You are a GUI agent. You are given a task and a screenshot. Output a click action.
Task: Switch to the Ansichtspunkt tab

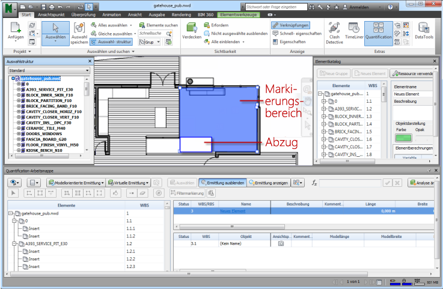(x=51, y=14)
